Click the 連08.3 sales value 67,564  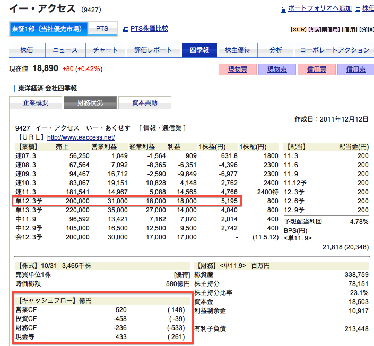(79, 165)
